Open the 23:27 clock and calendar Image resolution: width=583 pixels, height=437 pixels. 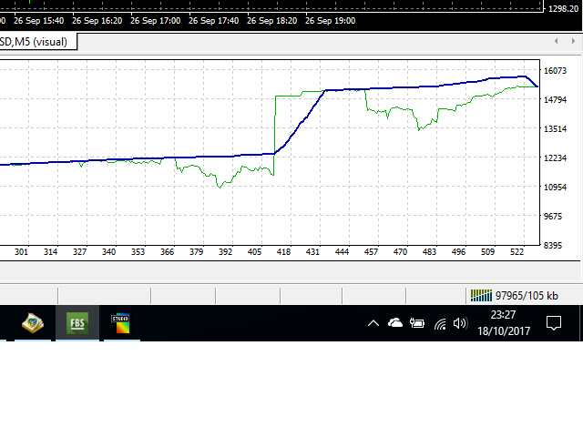tap(504, 323)
